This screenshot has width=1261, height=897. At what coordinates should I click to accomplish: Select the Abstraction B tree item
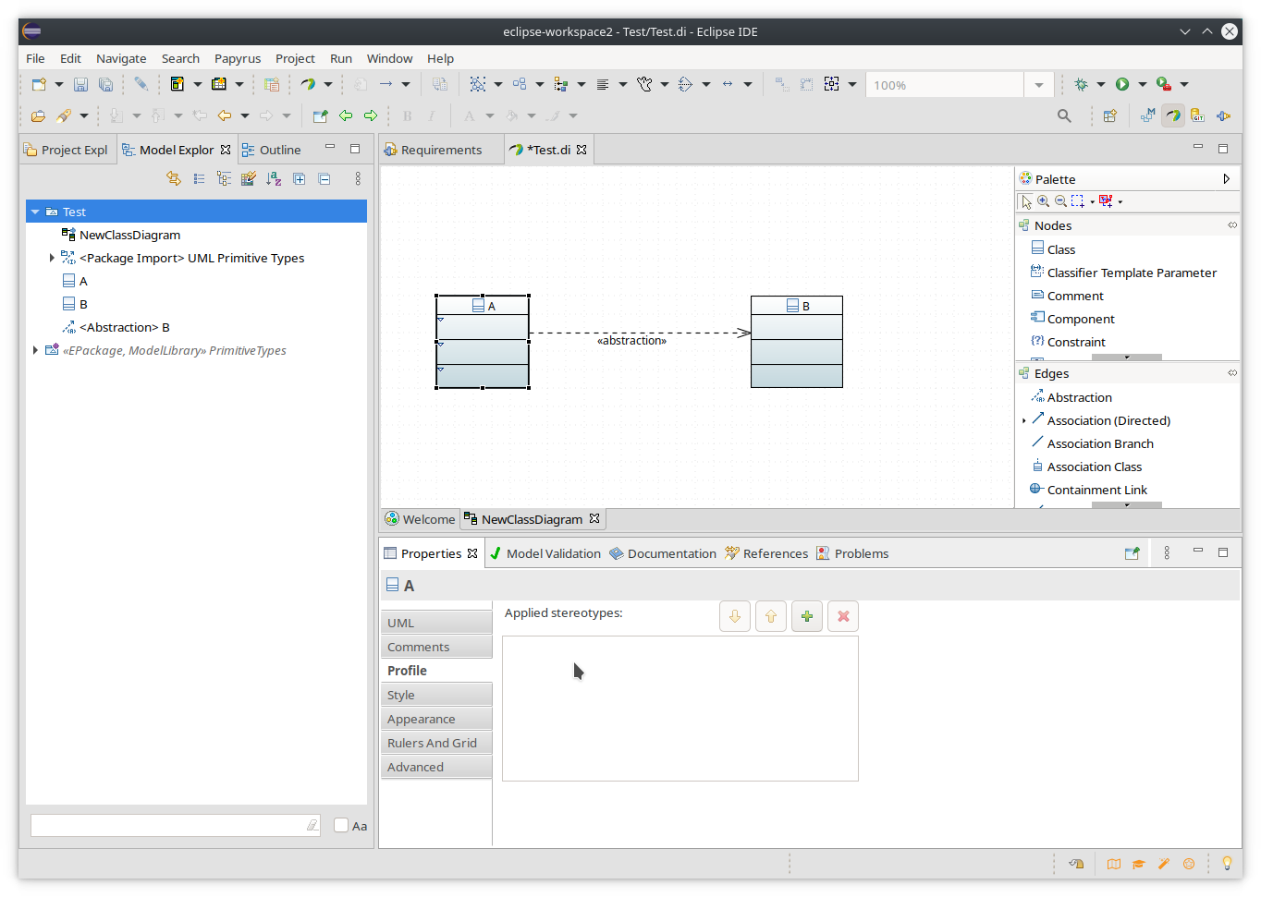coord(116,327)
